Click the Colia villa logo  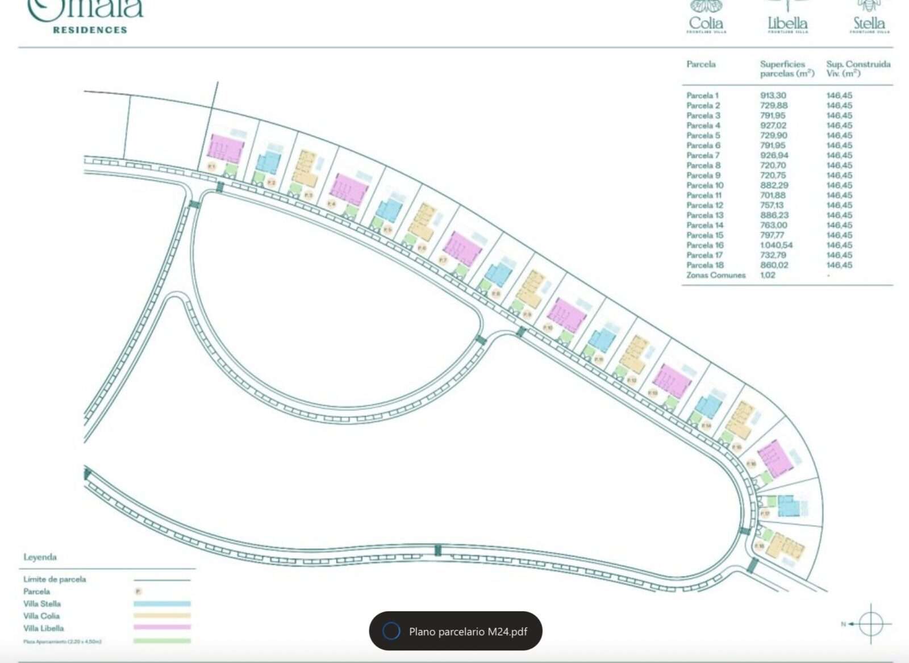706,17
